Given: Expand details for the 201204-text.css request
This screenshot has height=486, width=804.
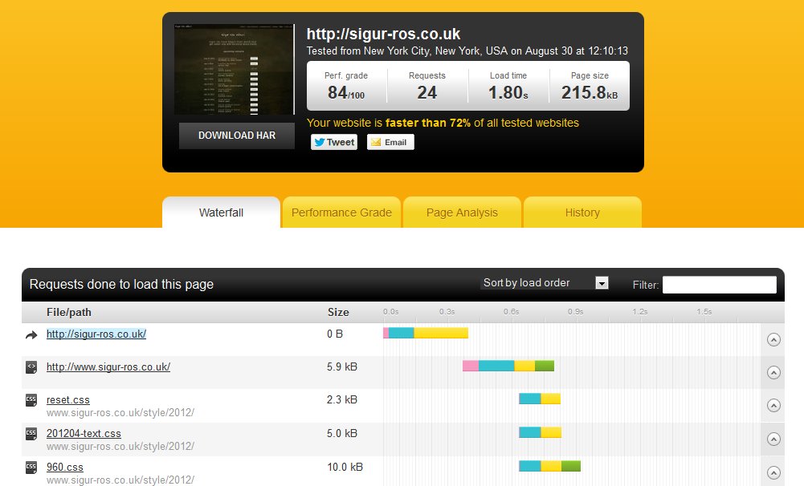Looking at the screenshot, I should [x=773, y=439].
